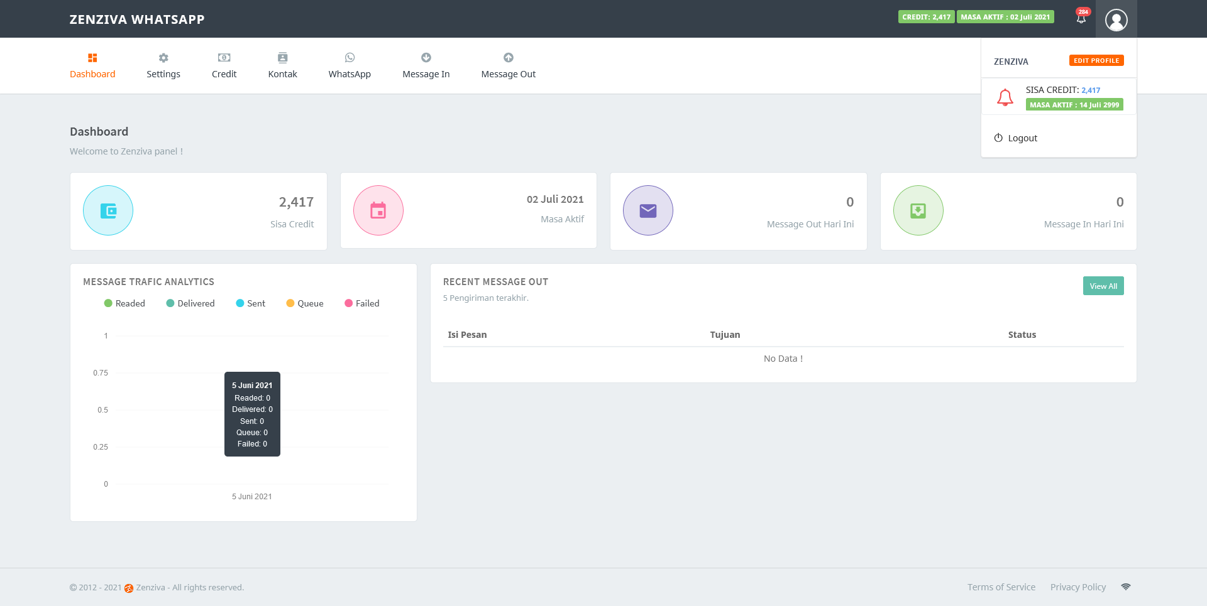Toggle the Sent legend series
Image resolution: width=1207 pixels, height=606 pixels.
pos(250,303)
